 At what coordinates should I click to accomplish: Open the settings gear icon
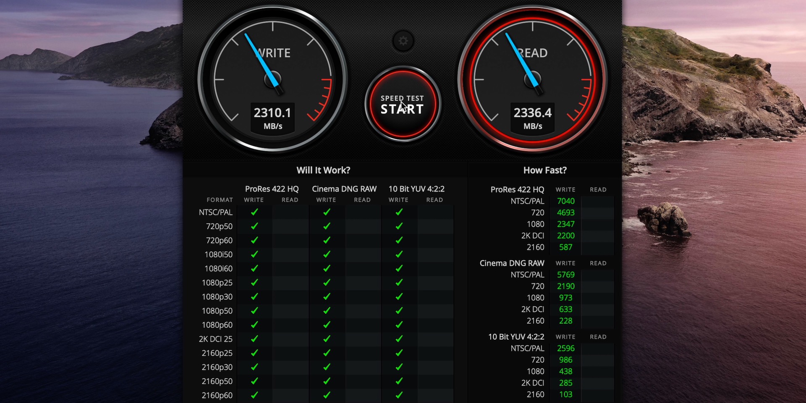pyautogui.click(x=403, y=41)
